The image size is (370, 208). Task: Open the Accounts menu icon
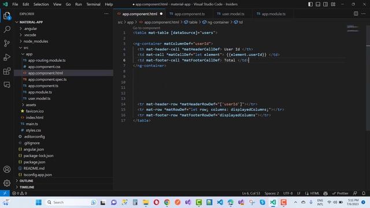[7, 169]
